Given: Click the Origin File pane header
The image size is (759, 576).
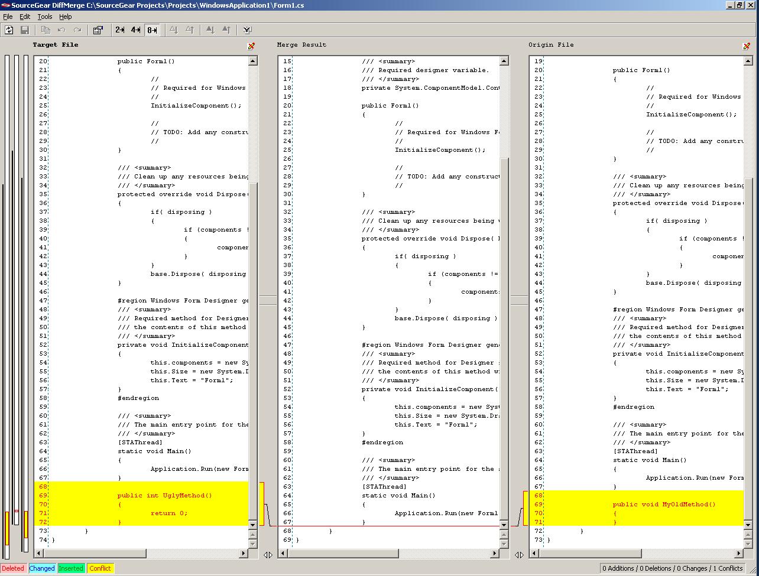Looking at the screenshot, I should (x=551, y=45).
